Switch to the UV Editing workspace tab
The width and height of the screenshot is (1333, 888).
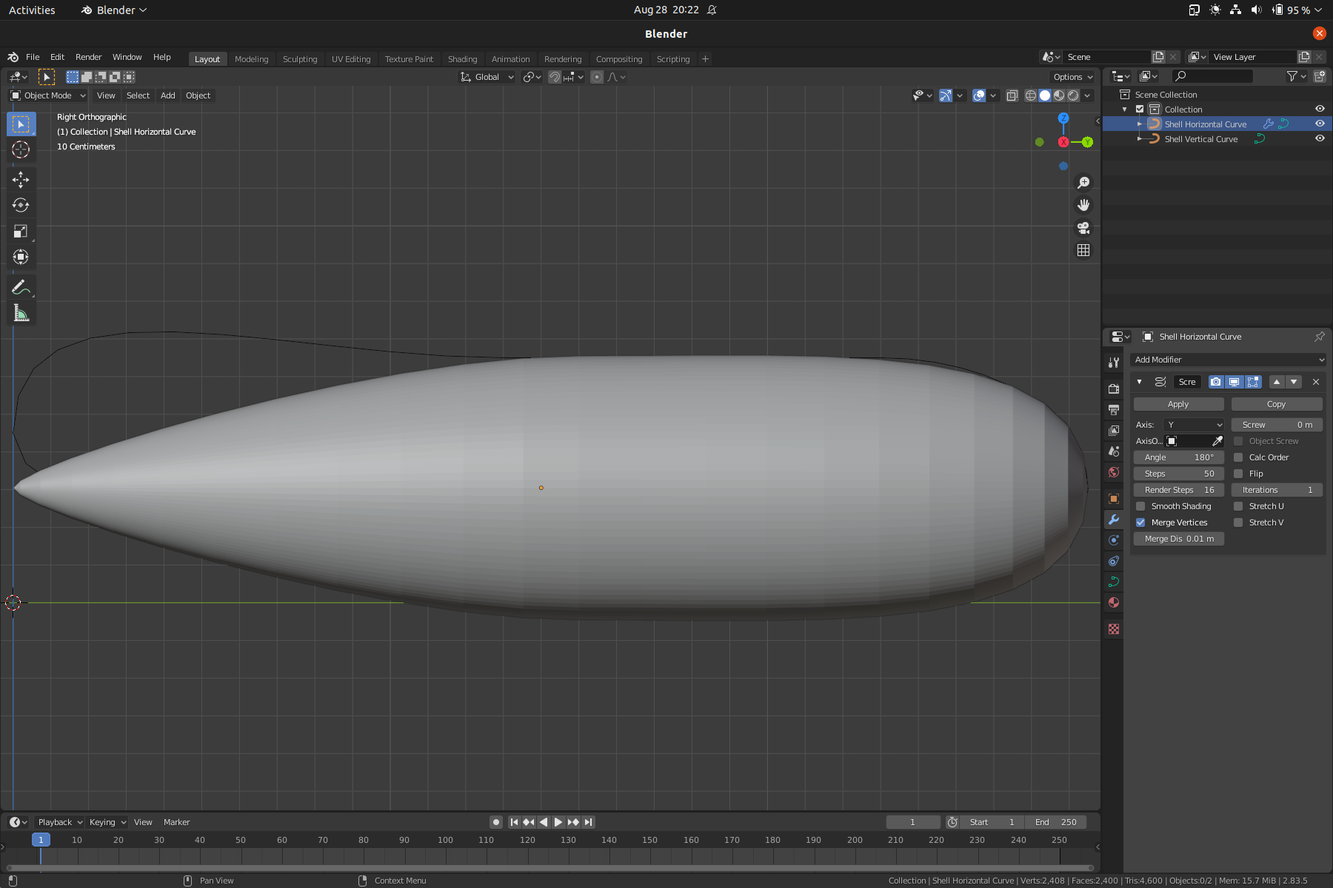(x=351, y=59)
